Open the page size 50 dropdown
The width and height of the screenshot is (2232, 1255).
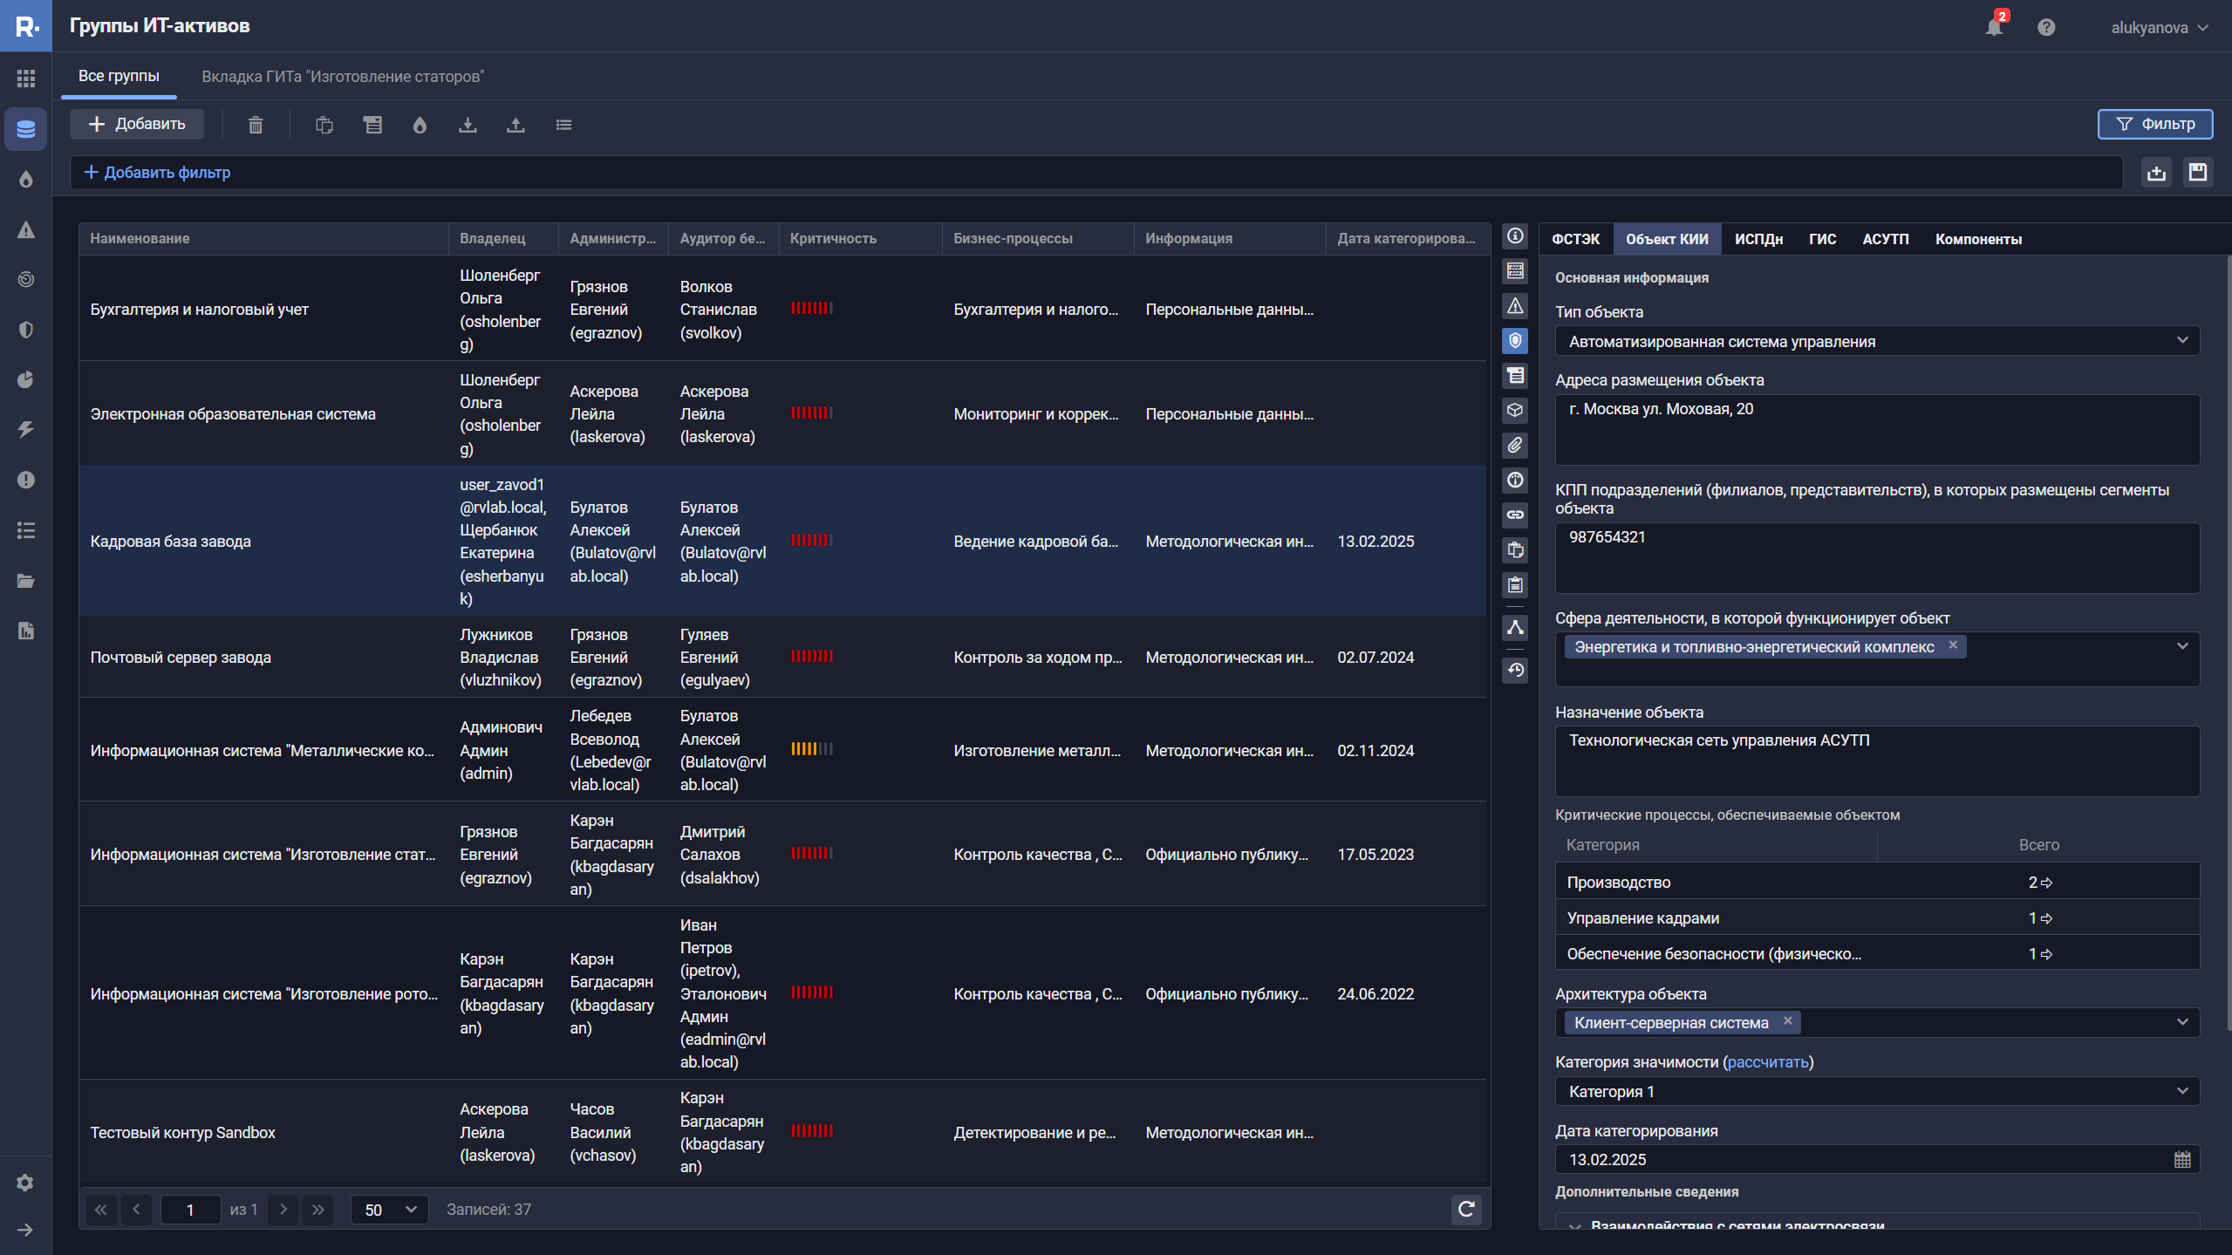pos(389,1210)
